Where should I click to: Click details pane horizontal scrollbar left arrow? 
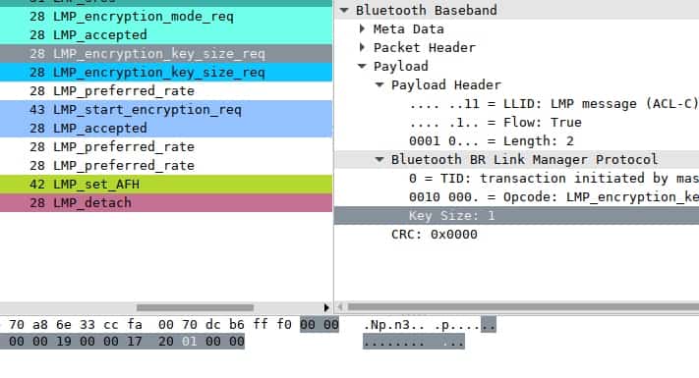[x=340, y=306]
